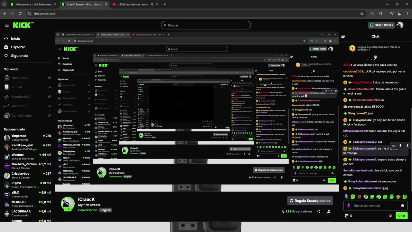Close the YouTube Vaca bailando tab
412x232 pixels.
[x=157, y=5]
